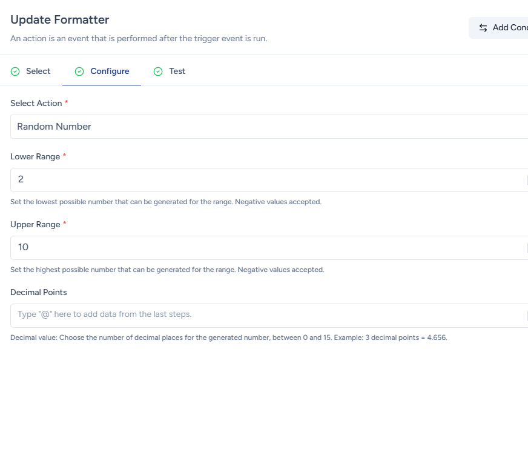Click the checkmark icon beside Configure
Viewport: 528px width, 472px height.
79,71
